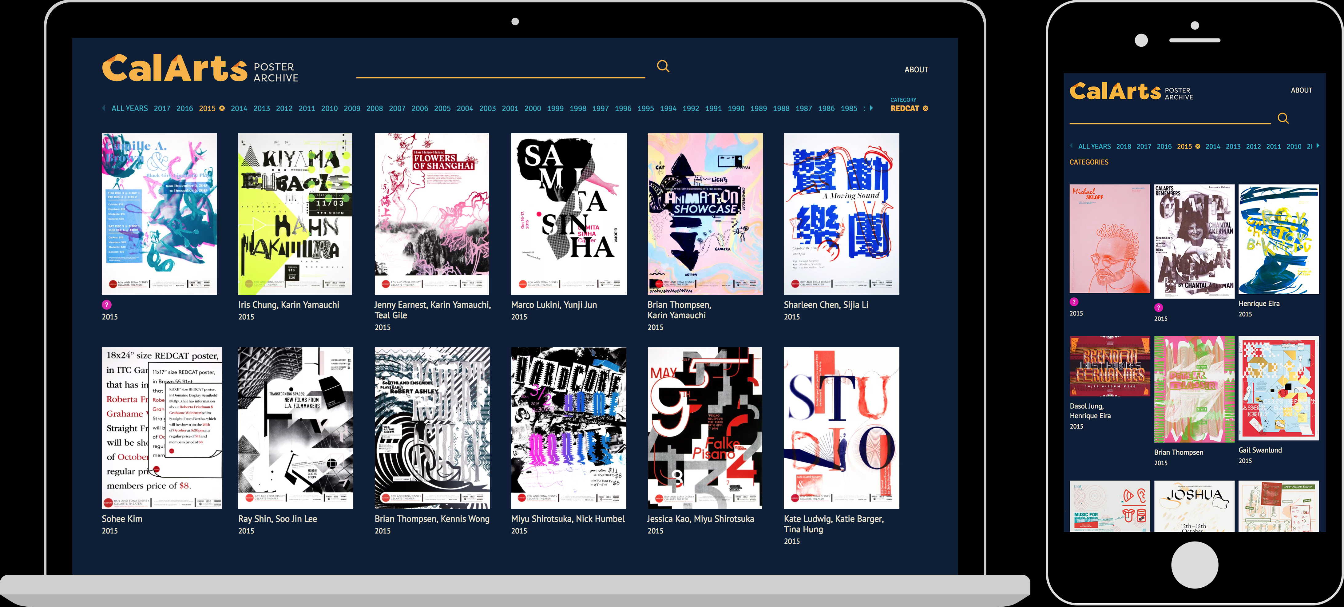Viewport: 1344px width, 607px height.
Task: Open the Falke Pisano May 9 poster
Action: click(705, 428)
